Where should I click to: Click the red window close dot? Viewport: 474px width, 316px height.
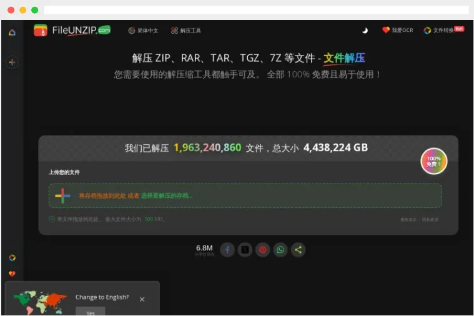tap(11, 10)
